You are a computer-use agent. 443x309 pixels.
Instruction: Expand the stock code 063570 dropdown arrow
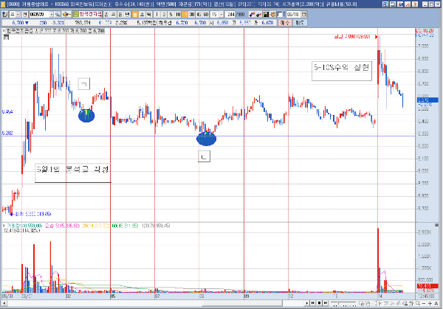pos(52,15)
